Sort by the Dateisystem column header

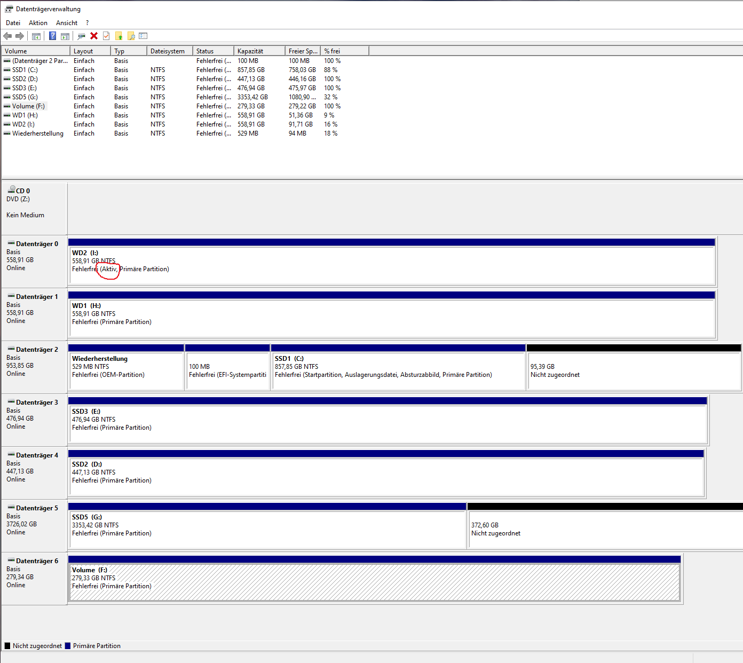pyautogui.click(x=170, y=51)
